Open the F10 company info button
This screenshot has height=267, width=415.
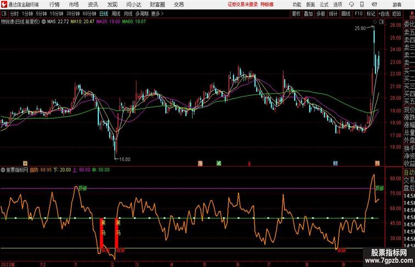click(358, 14)
